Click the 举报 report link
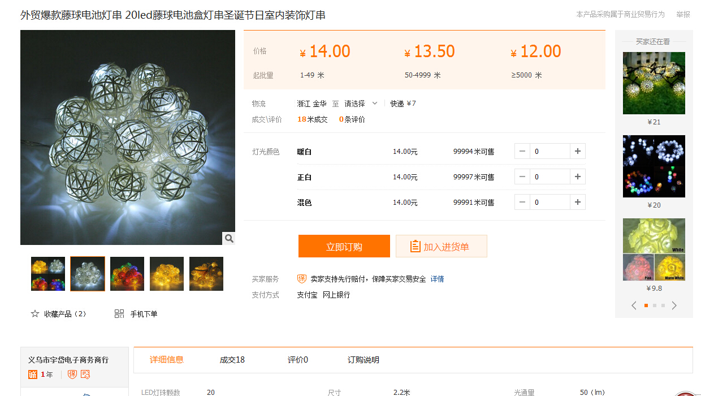The image size is (701, 396). pos(683,14)
